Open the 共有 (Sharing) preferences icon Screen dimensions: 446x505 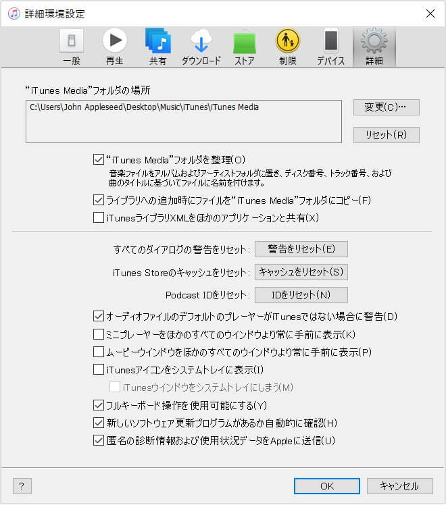(158, 47)
